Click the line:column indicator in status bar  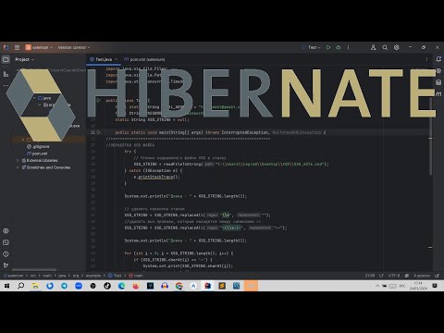click(370, 276)
